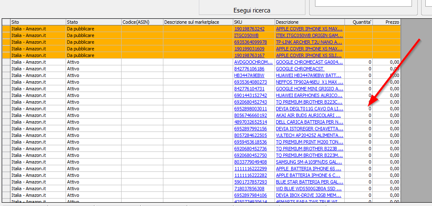Click the Quantita' column header

click(358, 22)
